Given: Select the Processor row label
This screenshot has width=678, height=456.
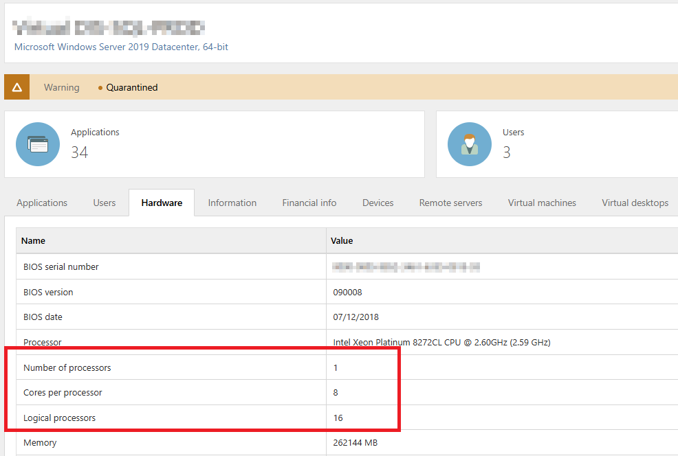Looking at the screenshot, I should (x=43, y=343).
